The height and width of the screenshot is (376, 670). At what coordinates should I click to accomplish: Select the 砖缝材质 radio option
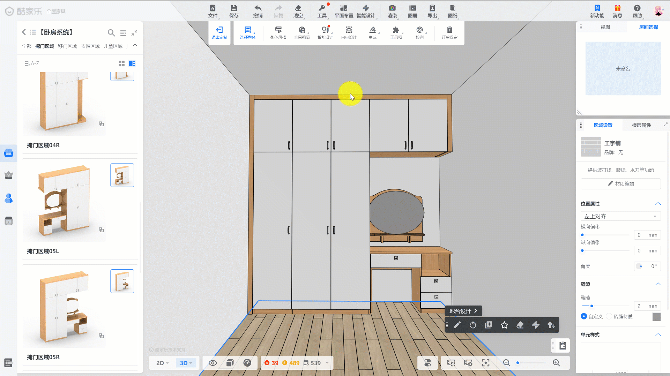[x=609, y=316]
